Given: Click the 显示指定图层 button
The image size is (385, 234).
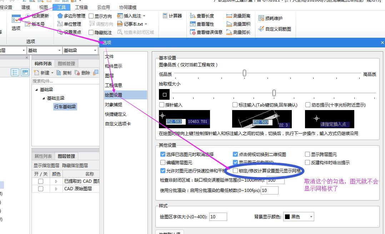Looking at the screenshot, I should pyautogui.click(x=46, y=166).
